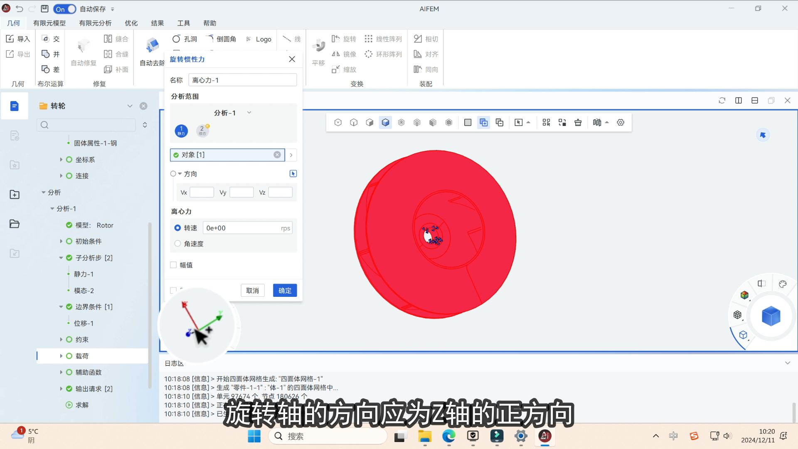Open the 分析-1 analysis dropdown
This screenshot has width=798, height=449.
coord(233,113)
